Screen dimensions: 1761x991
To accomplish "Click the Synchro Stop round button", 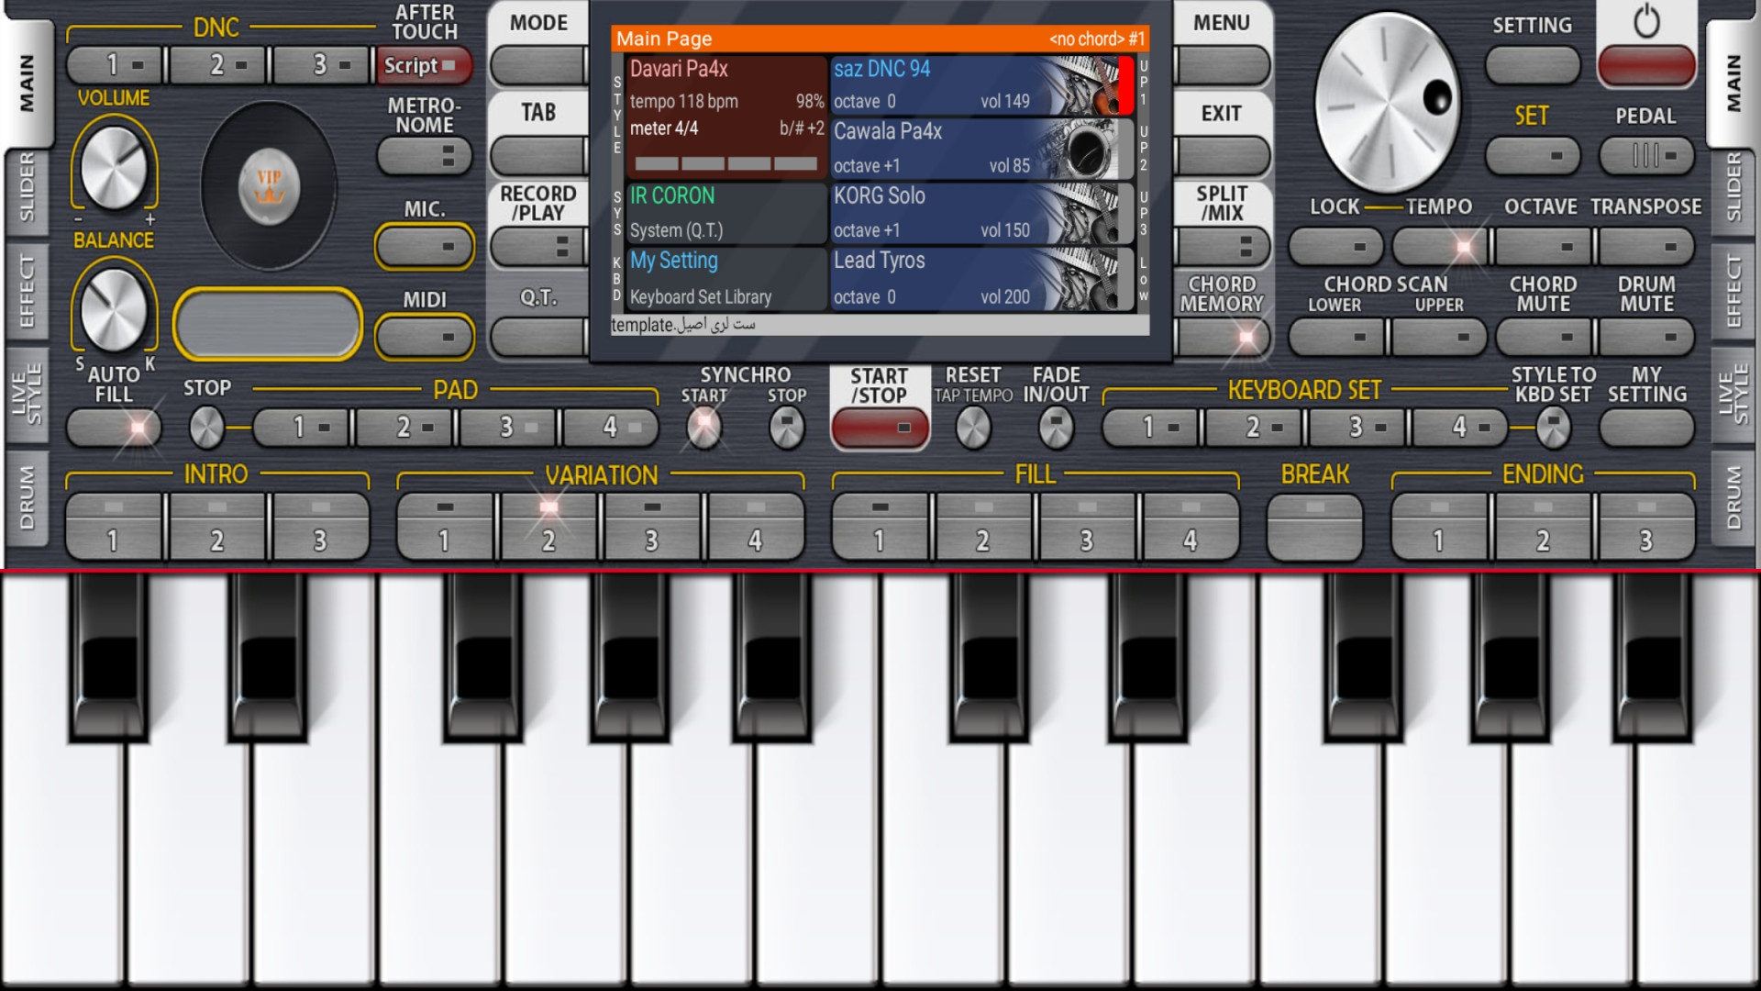I will coord(786,427).
